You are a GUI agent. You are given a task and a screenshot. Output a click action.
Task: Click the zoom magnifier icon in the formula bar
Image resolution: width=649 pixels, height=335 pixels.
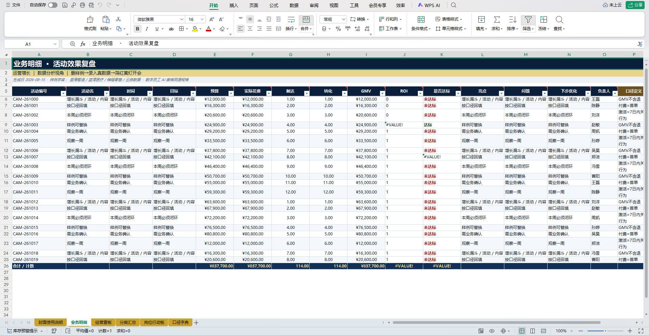coord(72,44)
